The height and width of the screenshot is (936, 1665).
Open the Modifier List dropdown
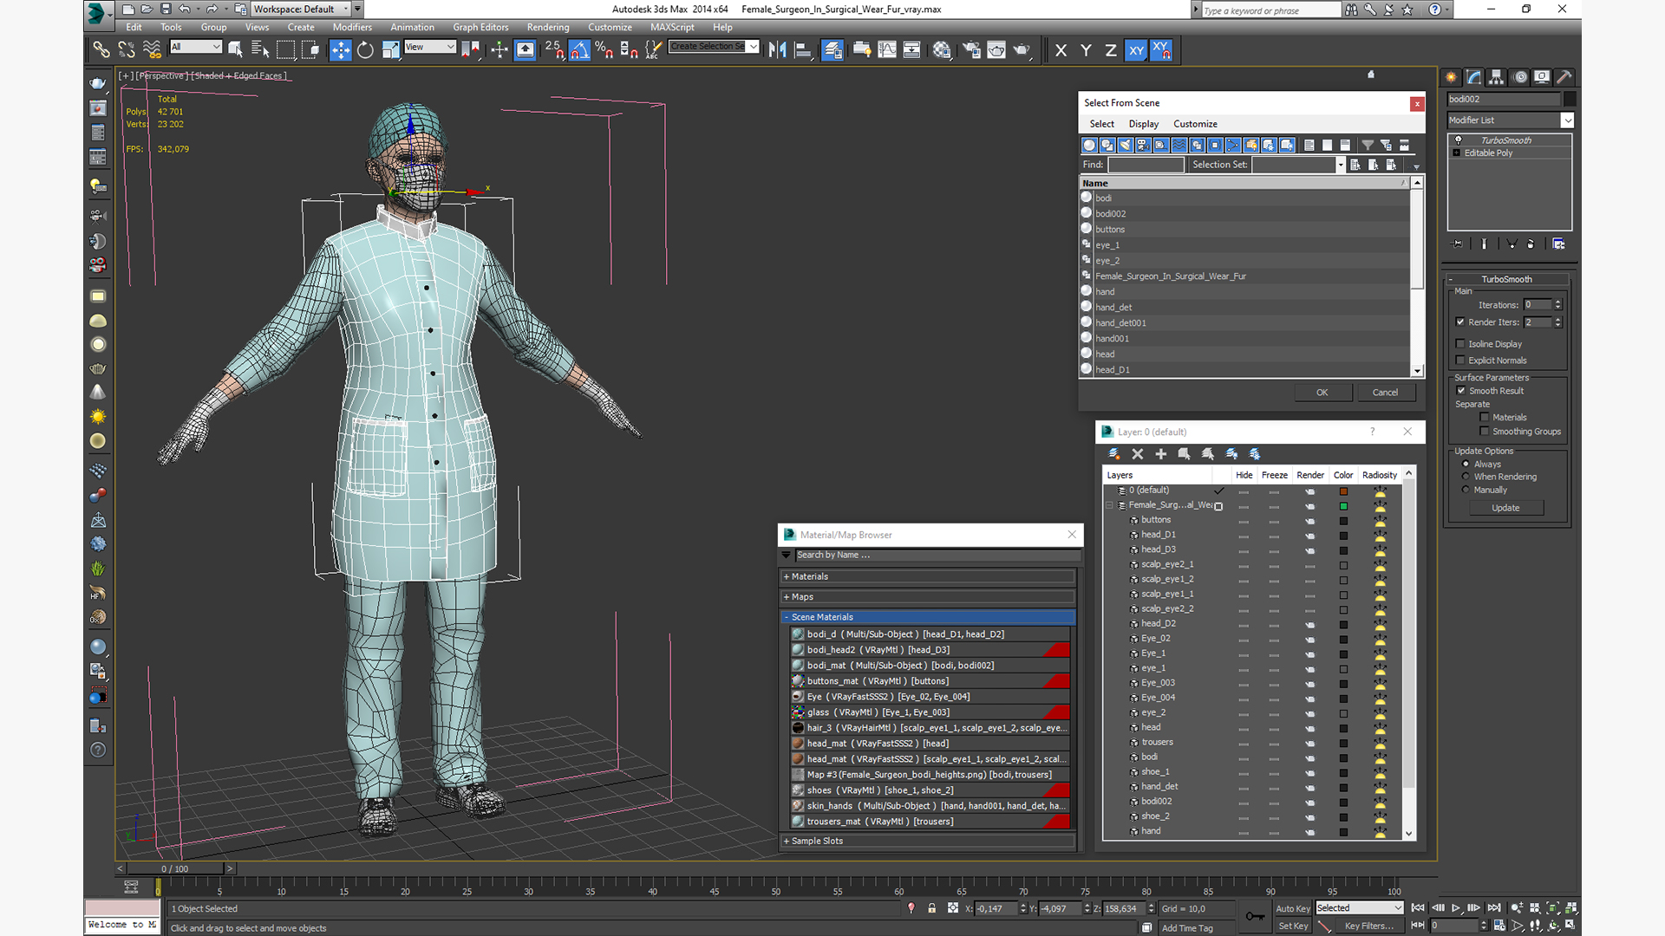point(1567,120)
